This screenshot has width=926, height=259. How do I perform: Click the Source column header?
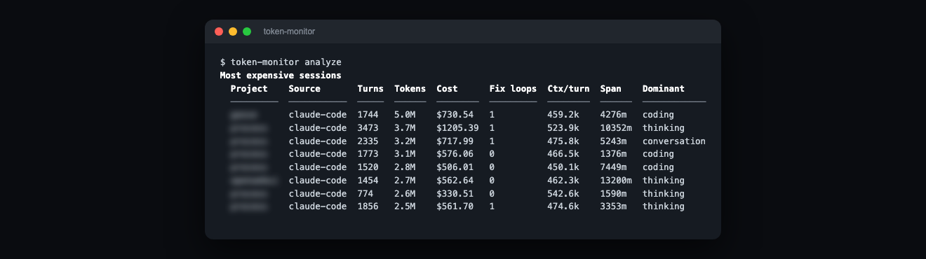(304, 88)
